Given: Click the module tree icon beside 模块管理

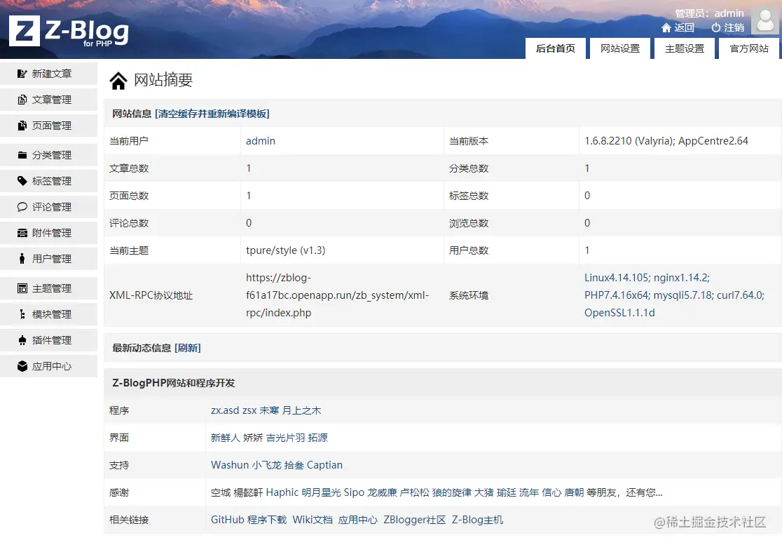Looking at the screenshot, I should point(22,314).
